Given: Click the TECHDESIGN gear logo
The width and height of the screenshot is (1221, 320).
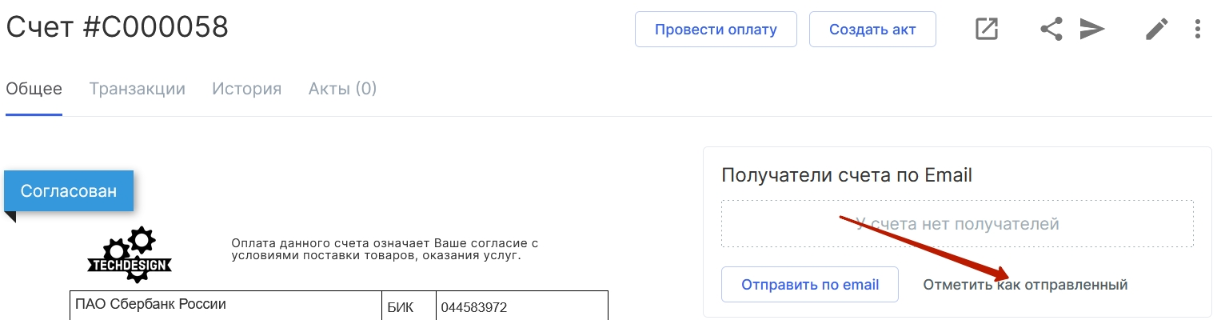Looking at the screenshot, I should [130, 254].
